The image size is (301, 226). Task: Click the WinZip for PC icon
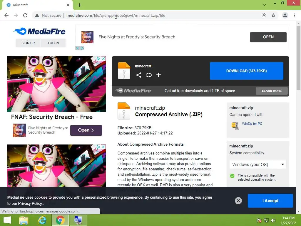[235, 125]
